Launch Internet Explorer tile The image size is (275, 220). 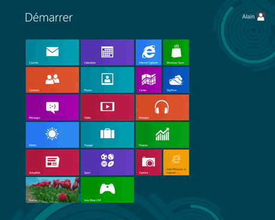click(149, 53)
